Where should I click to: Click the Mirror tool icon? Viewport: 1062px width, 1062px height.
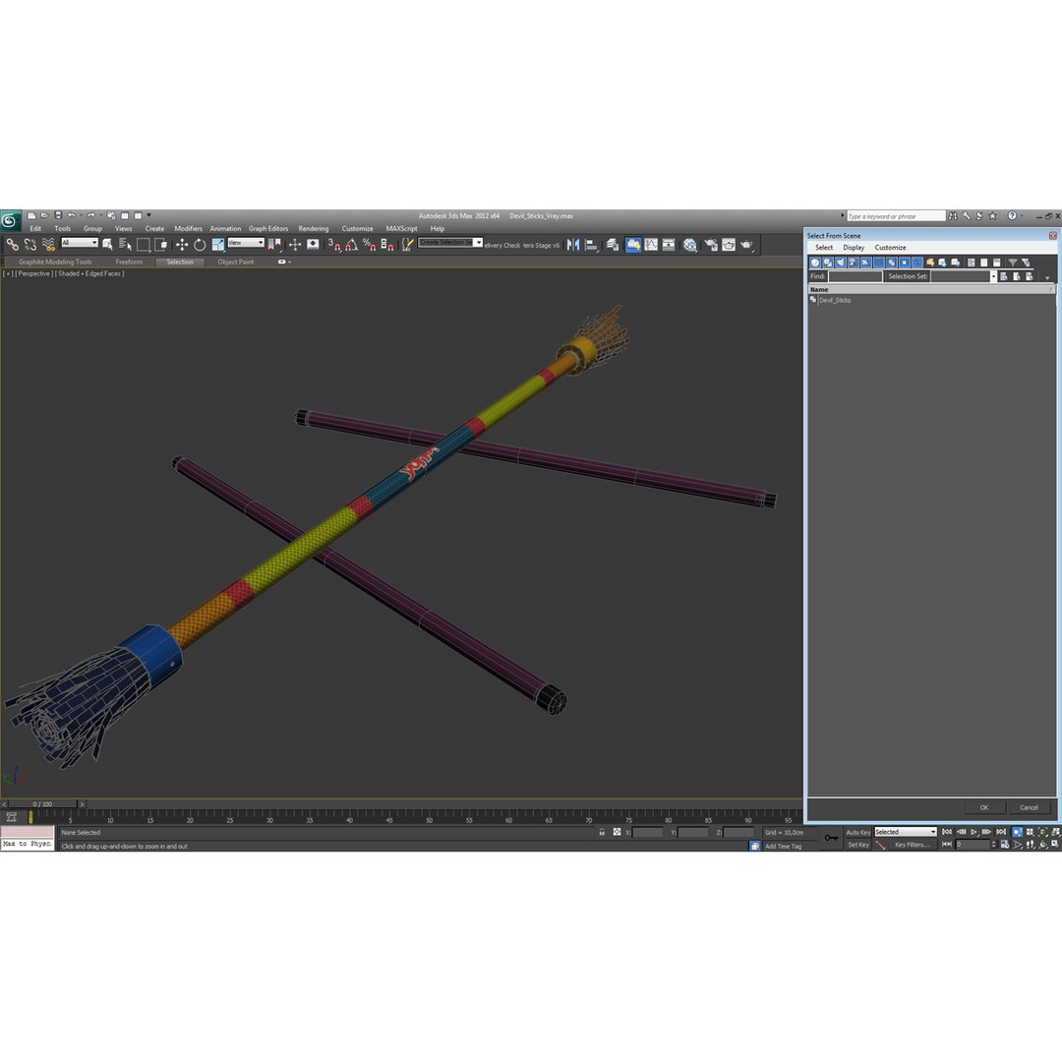tap(573, 245)
